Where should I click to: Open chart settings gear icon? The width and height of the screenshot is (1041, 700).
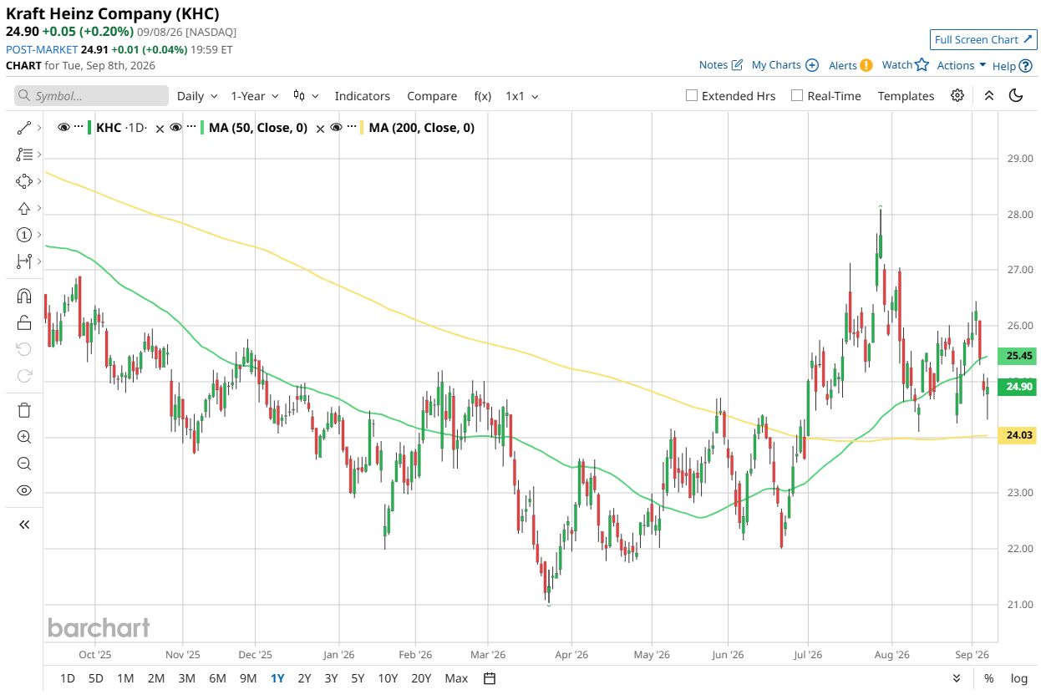click(x=957, y=95)
